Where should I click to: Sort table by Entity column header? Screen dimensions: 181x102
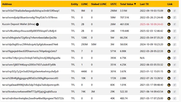click(x=75, y=4)
